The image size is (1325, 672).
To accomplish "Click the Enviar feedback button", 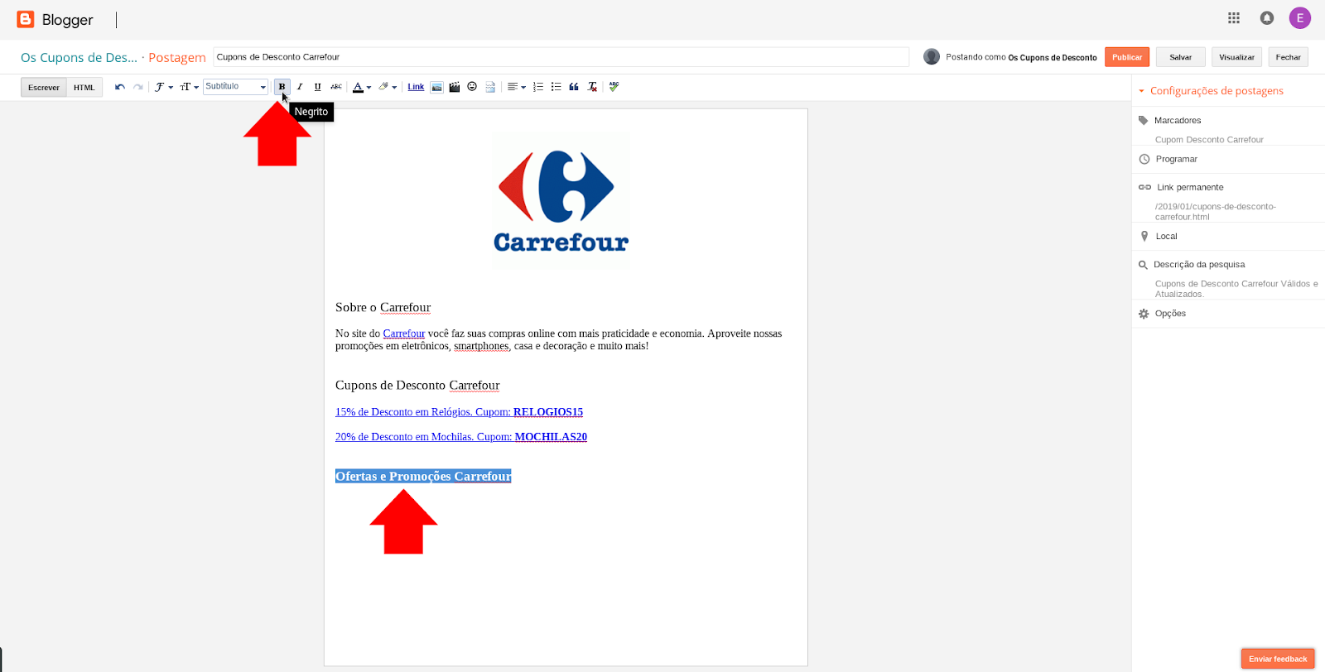I will (x=1278, y=659).
